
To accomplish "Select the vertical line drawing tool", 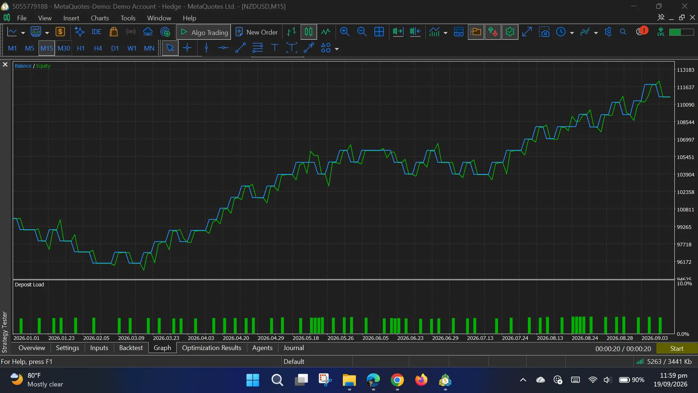I will [x=206, y=48].
